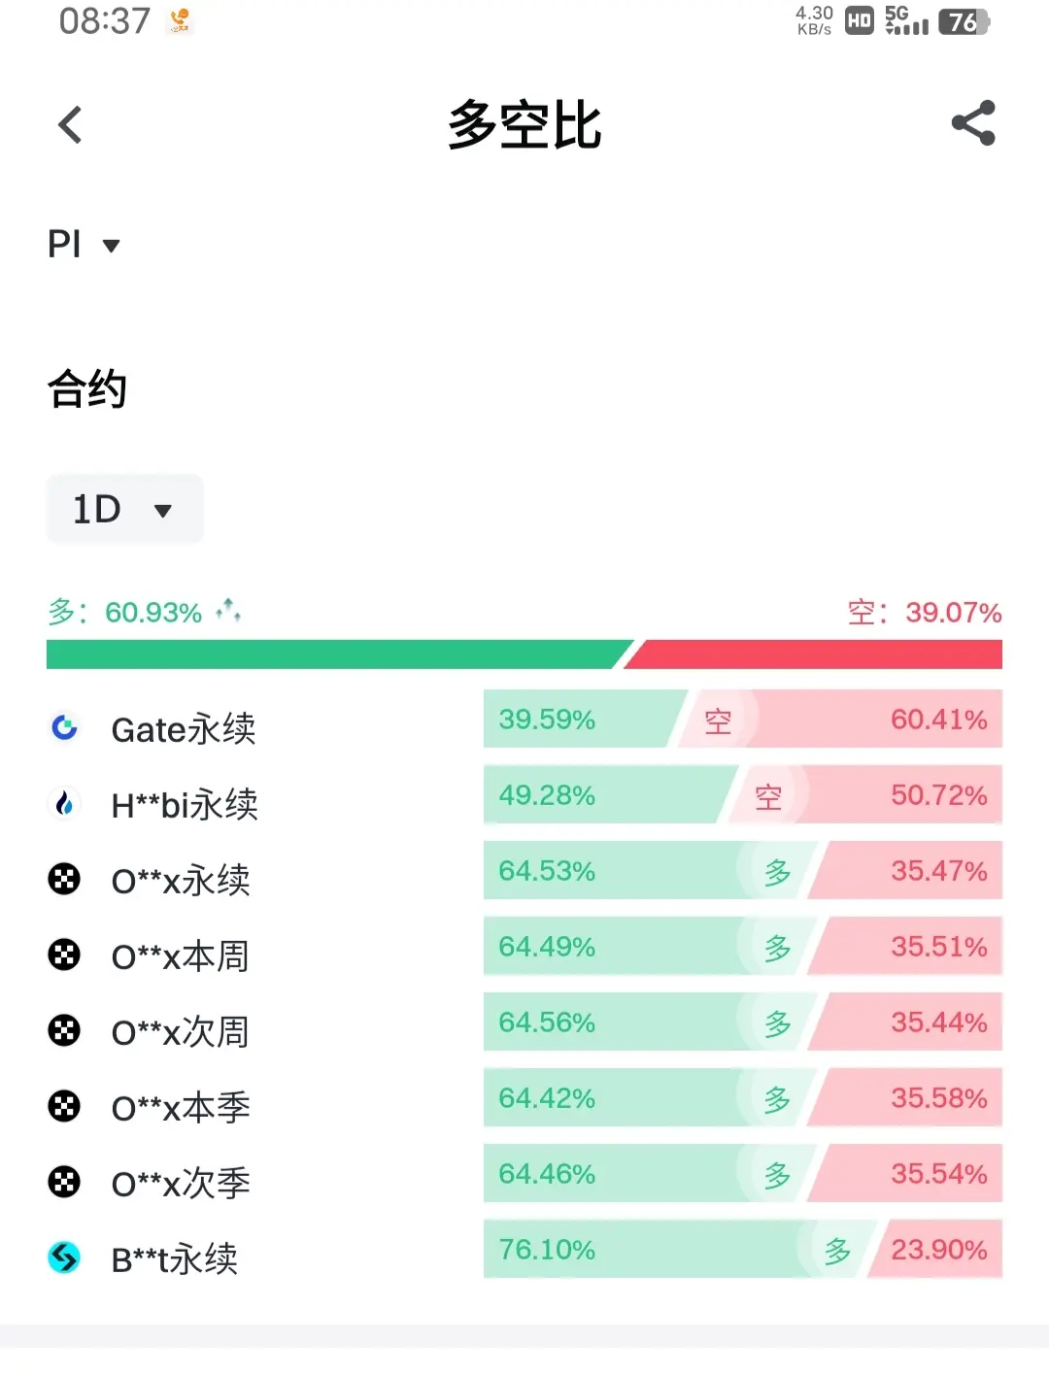The width and height of the screenshot is (1049, 1375).
Task: Tap the O**x本周 exchange logo icon
Action: click(64, 956)
